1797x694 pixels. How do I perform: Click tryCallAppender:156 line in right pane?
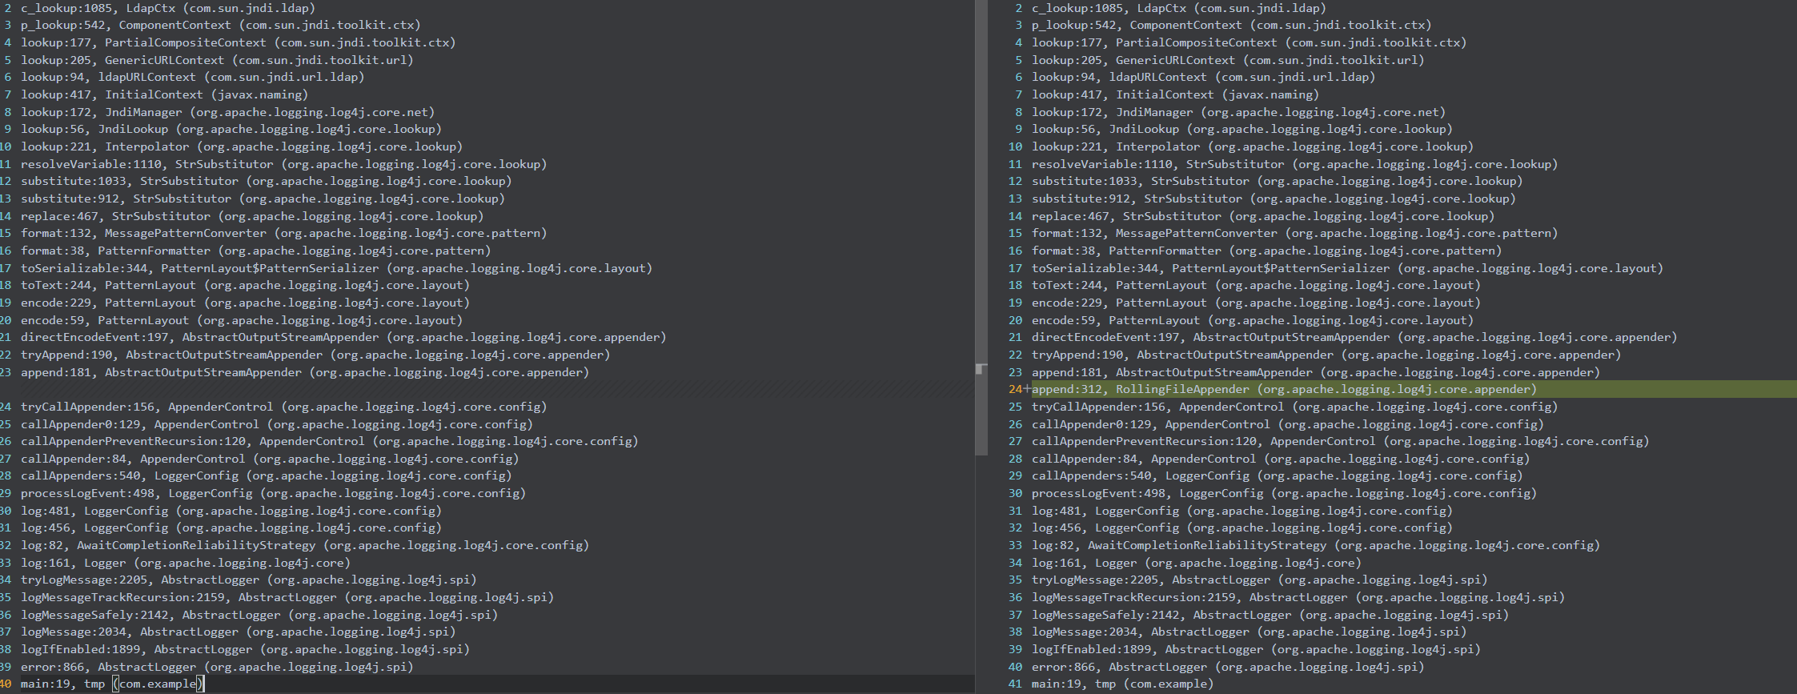click(x=1294, y=407)
